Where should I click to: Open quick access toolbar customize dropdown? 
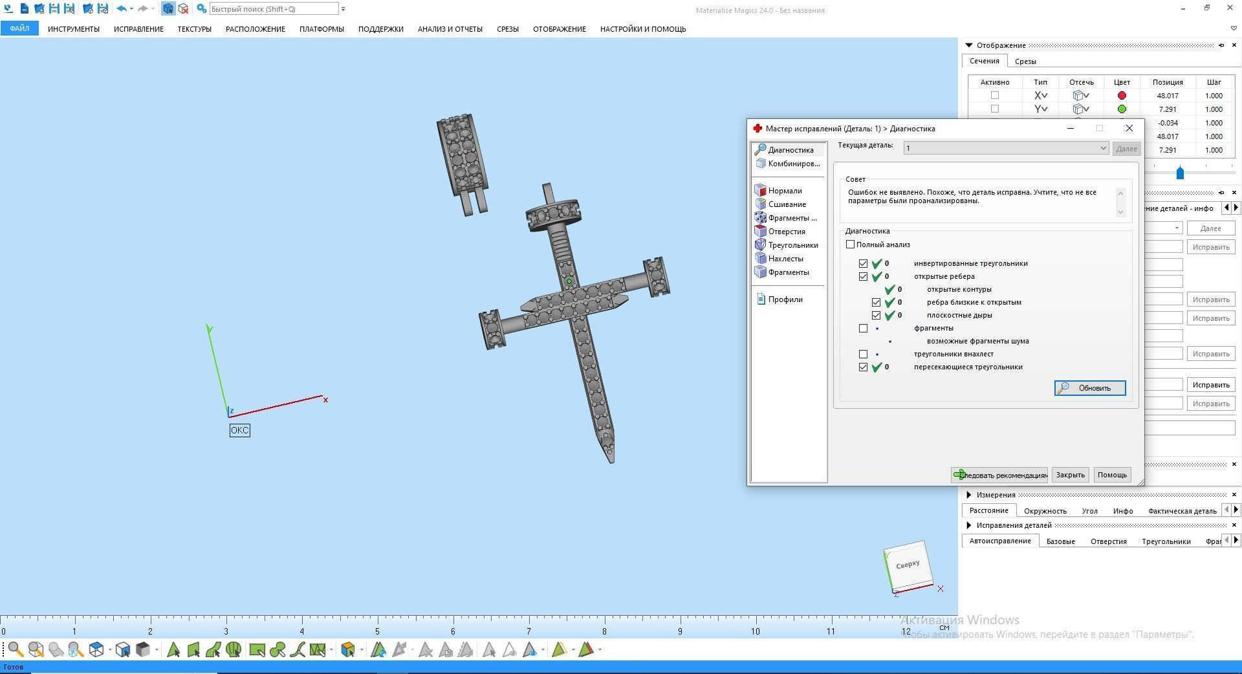pyautogui.click(x=343, y=9)
